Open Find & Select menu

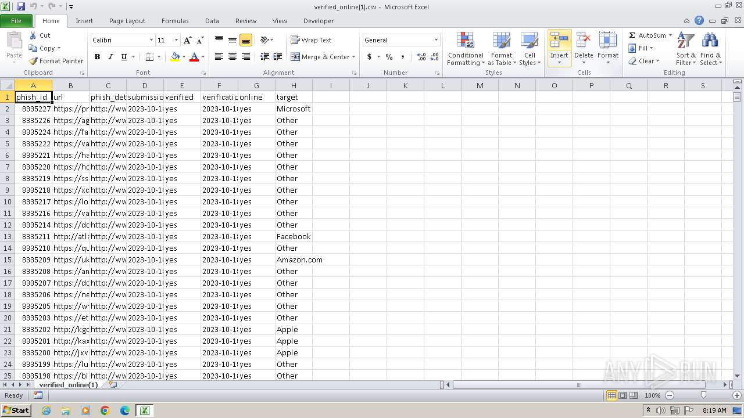pos(710,49)
